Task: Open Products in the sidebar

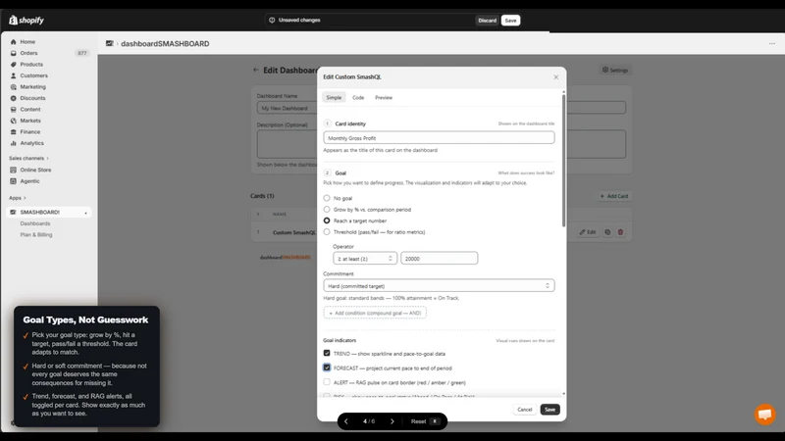Action: [x=31, y=65]
